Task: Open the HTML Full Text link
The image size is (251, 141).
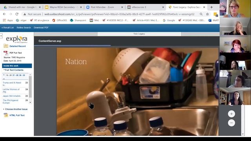Action: pos(17,115)
